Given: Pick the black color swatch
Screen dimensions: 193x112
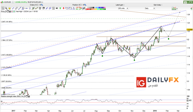Looking at the screenshot, I should (x=94, y=7).
